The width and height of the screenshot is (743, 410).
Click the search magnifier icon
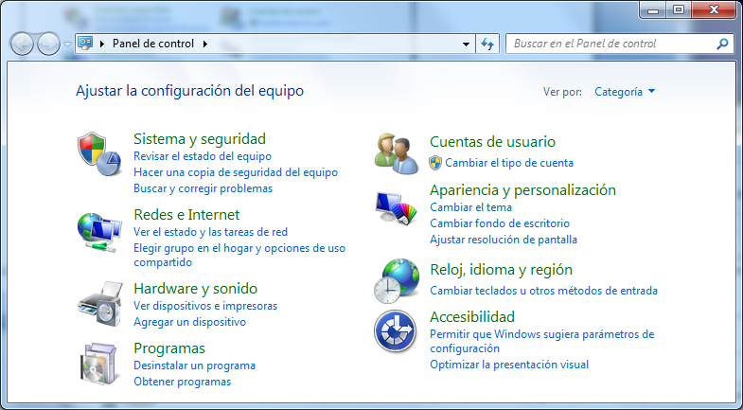point(722,44)
